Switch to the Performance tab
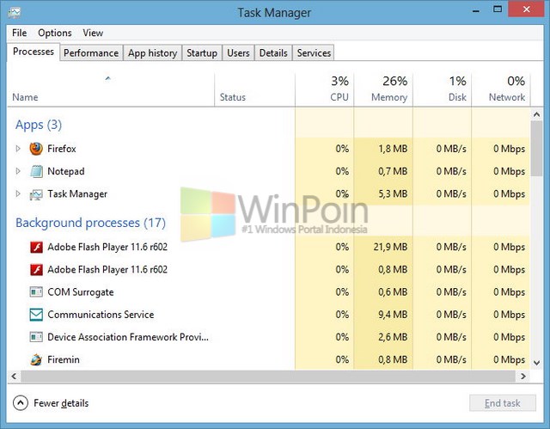Screen dimensions: 550x429 [91, 53]
